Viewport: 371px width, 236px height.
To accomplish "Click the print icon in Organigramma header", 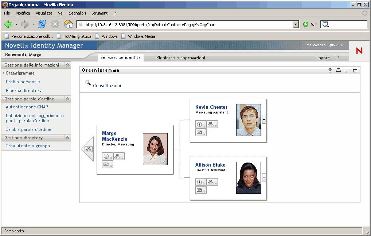I will point(338,71).
